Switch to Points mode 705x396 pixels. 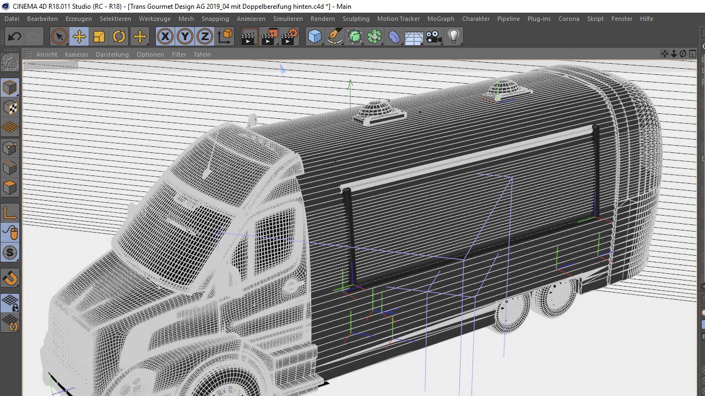click(x=10, y=147)
